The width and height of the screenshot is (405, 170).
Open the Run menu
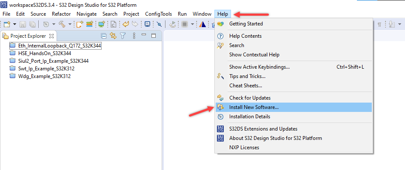point(182,14)
